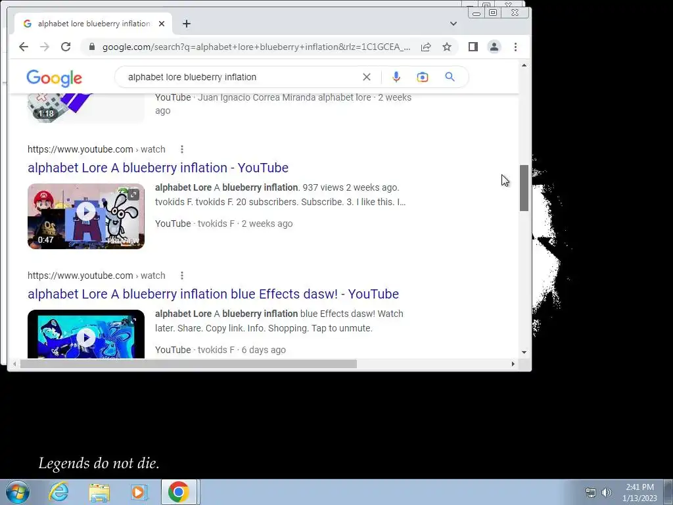This screenshot has width=673, height=505.
Task: Search by voice microphone icon
Action: tap(396, 77)
